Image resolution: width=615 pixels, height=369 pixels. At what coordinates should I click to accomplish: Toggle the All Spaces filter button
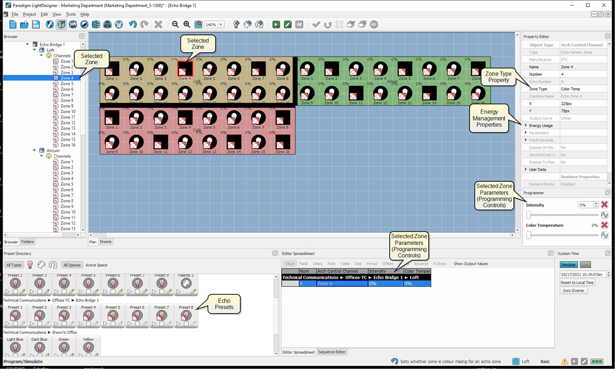point(72,265)
